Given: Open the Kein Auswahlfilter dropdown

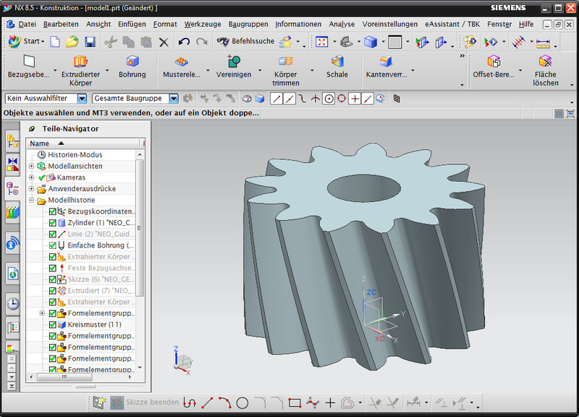Looking at the screenshot, I should pos(82,98).
